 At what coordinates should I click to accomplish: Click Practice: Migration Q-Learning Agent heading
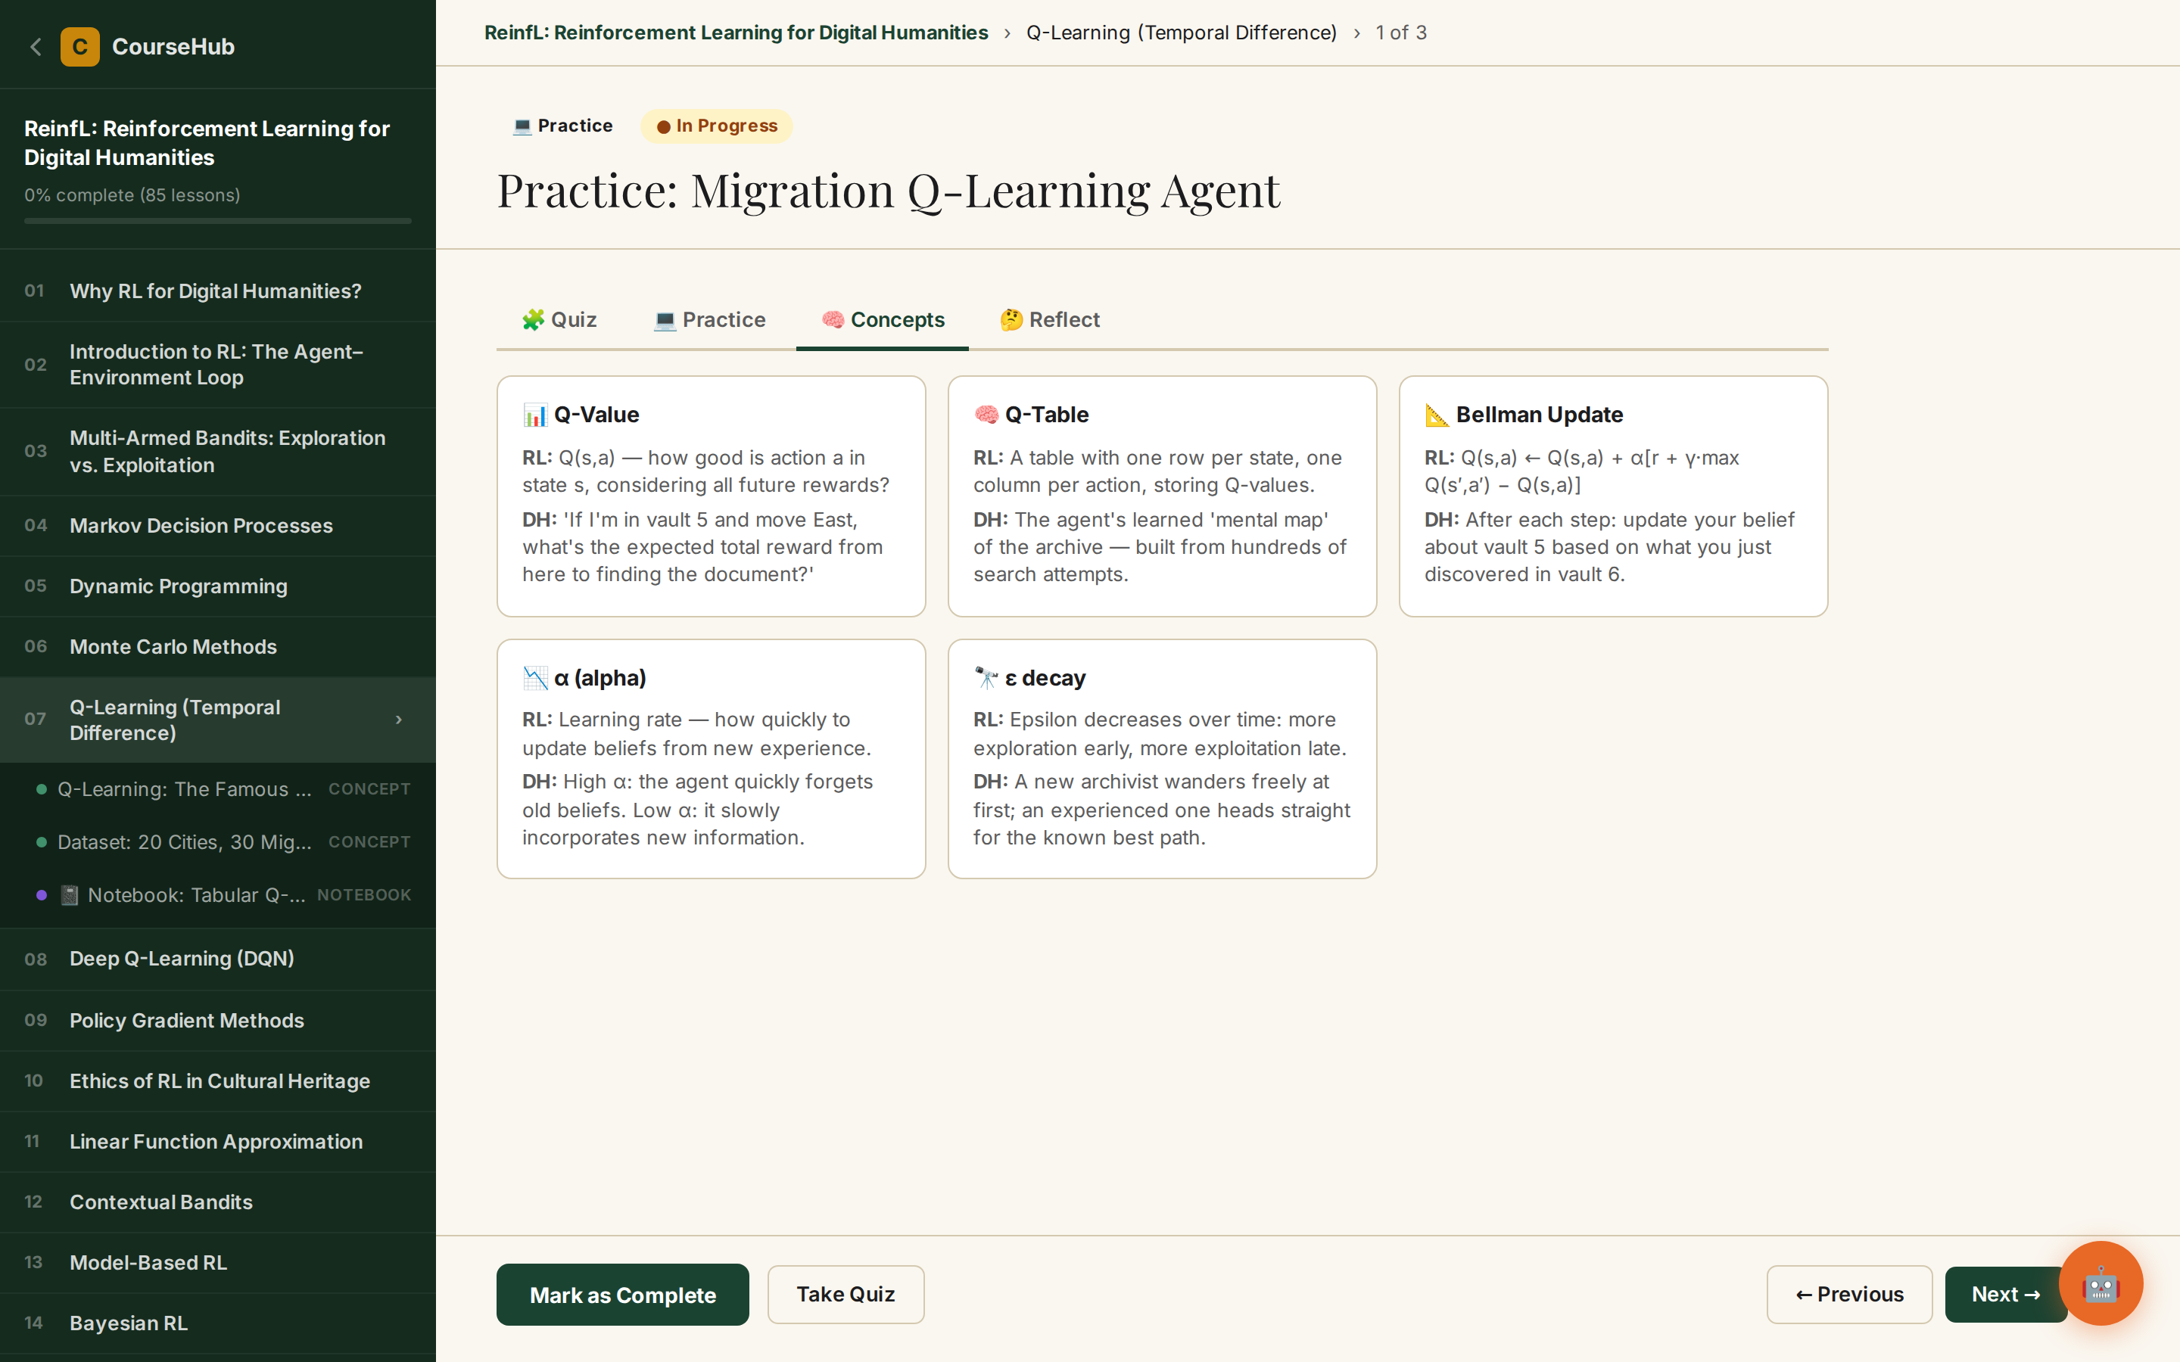point(888,191)
